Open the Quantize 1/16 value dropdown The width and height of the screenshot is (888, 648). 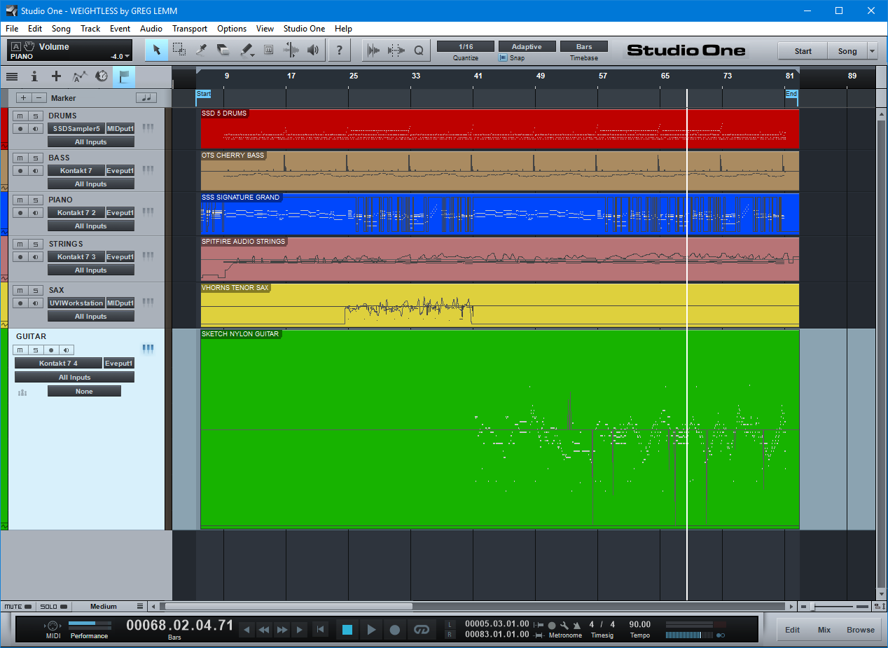tap(466, 46)
